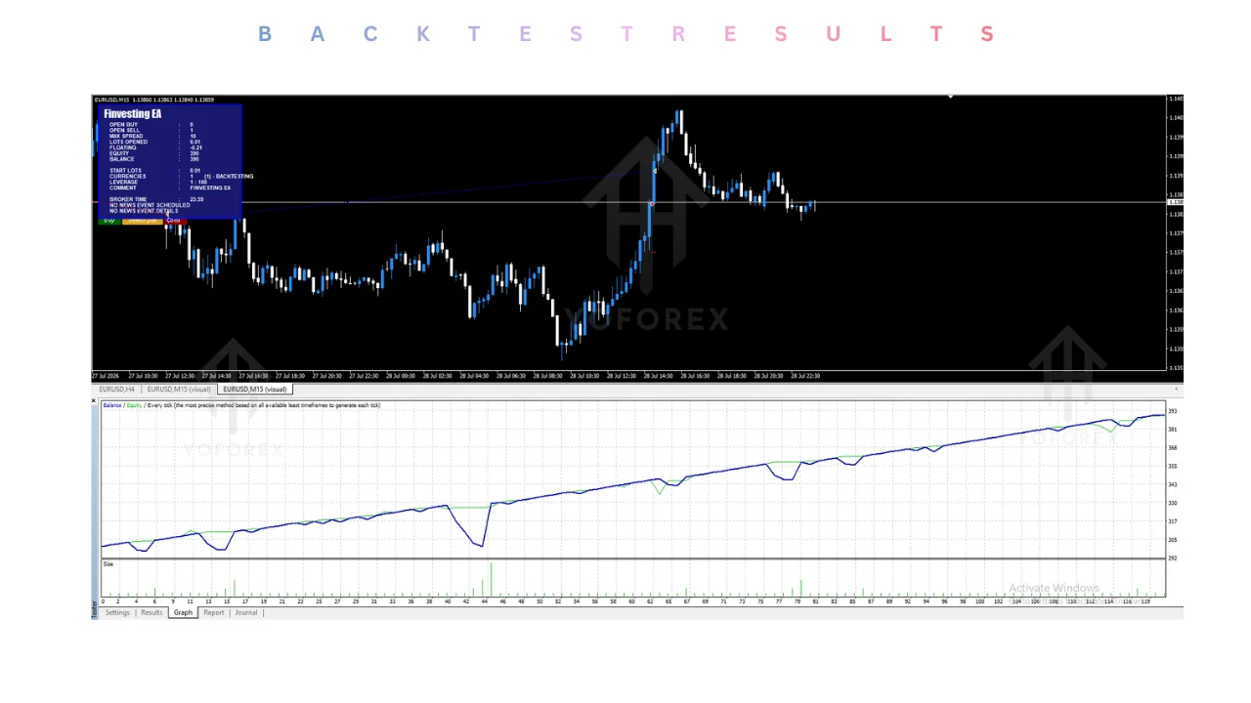Click the BROKER TIME row label

tap(127, 199)
